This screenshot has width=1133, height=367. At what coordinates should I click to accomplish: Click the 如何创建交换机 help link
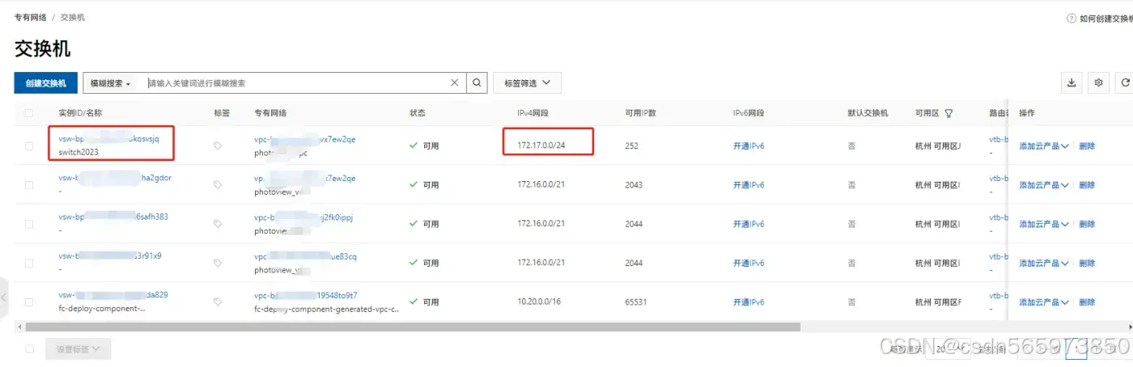1105,18
